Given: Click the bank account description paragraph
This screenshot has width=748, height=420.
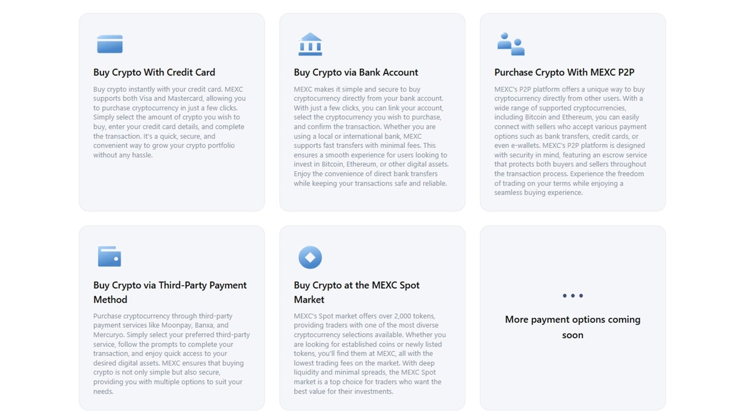Looking at the screenshot, I should [371, 136].
